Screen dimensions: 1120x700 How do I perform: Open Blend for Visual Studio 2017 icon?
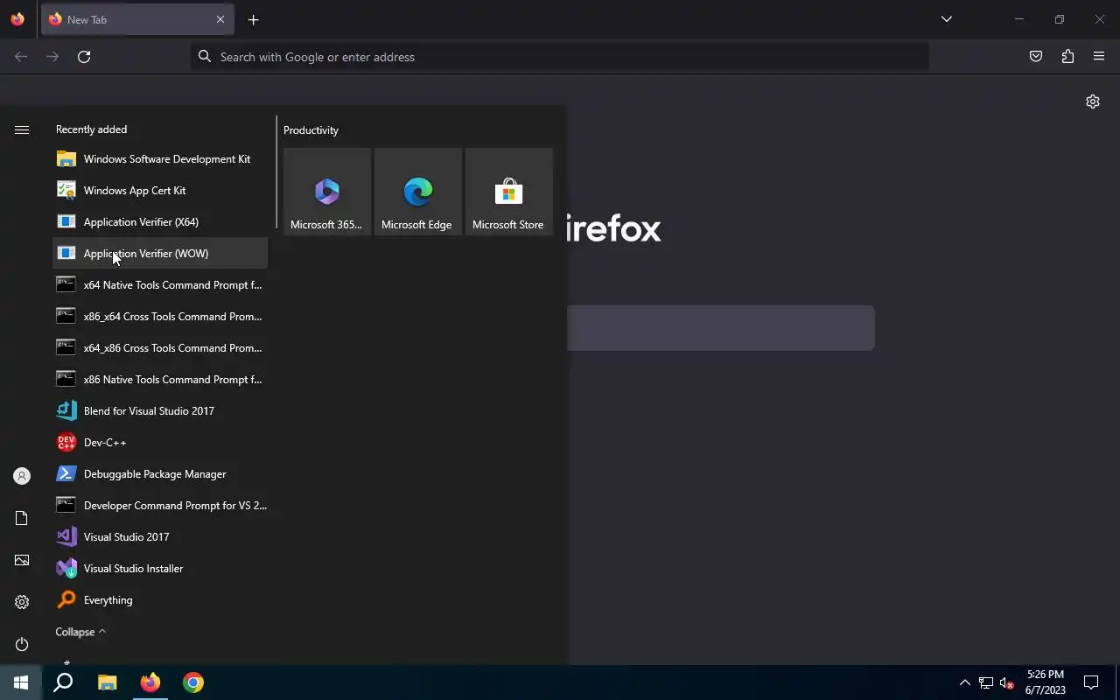point(66,411)
